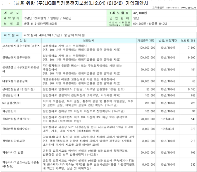Click the 납입/보험기간 column header
The width and height of the screenshot is (197, 172).
[168, 40]
